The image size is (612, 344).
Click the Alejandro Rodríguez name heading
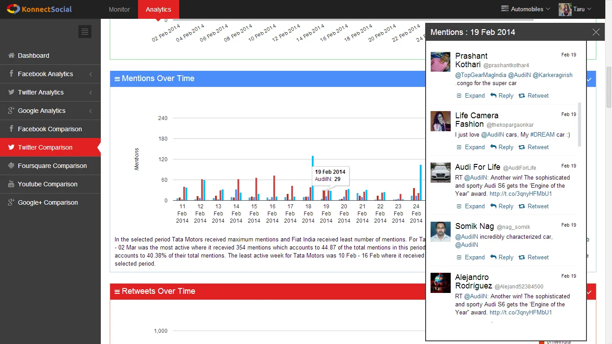tap(473, 282)
